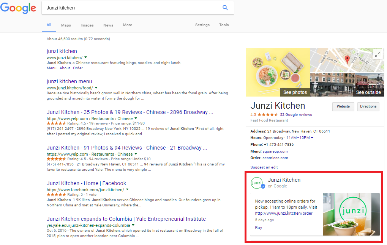Open search Tools
387x245 pixels.
point(224,25)
